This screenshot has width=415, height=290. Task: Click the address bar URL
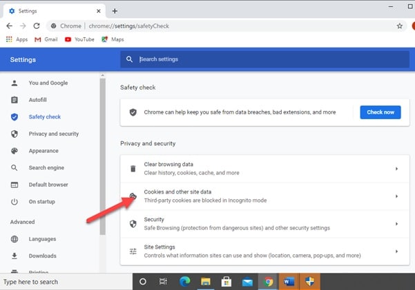point(128,26)
